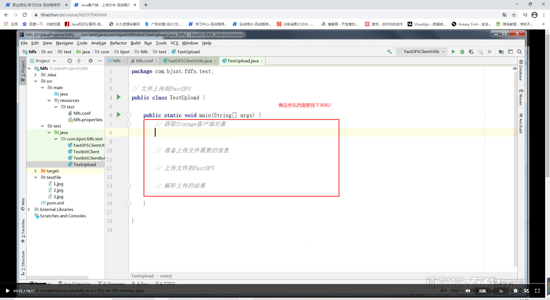
Task: Click the run gutter arrow beside main method
Action: [x=119, y=115]
